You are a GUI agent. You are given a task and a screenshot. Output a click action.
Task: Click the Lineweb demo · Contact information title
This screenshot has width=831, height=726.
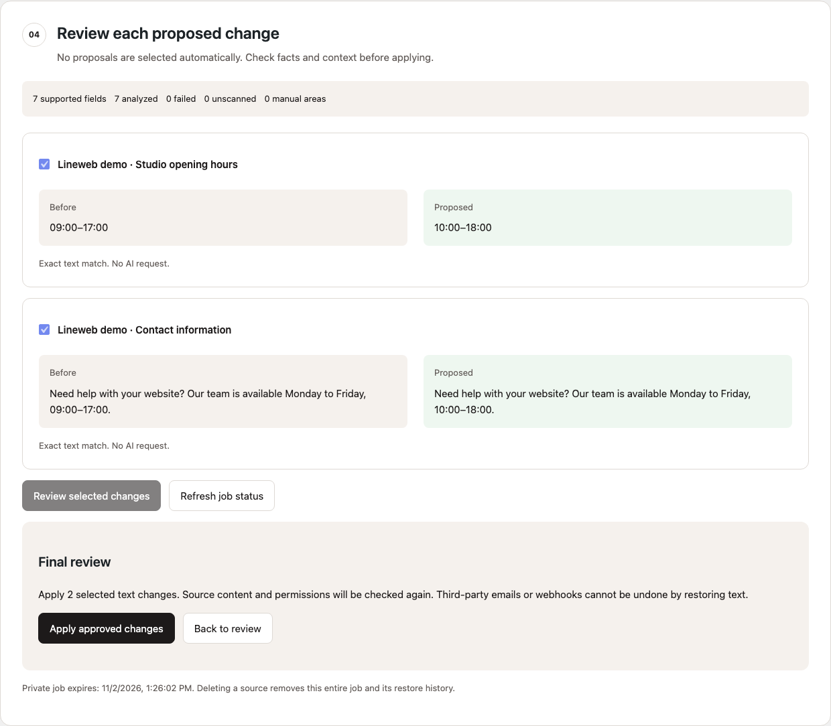tap(144, 330)
